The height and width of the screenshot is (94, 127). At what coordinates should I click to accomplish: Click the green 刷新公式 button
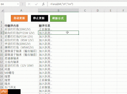58,18
